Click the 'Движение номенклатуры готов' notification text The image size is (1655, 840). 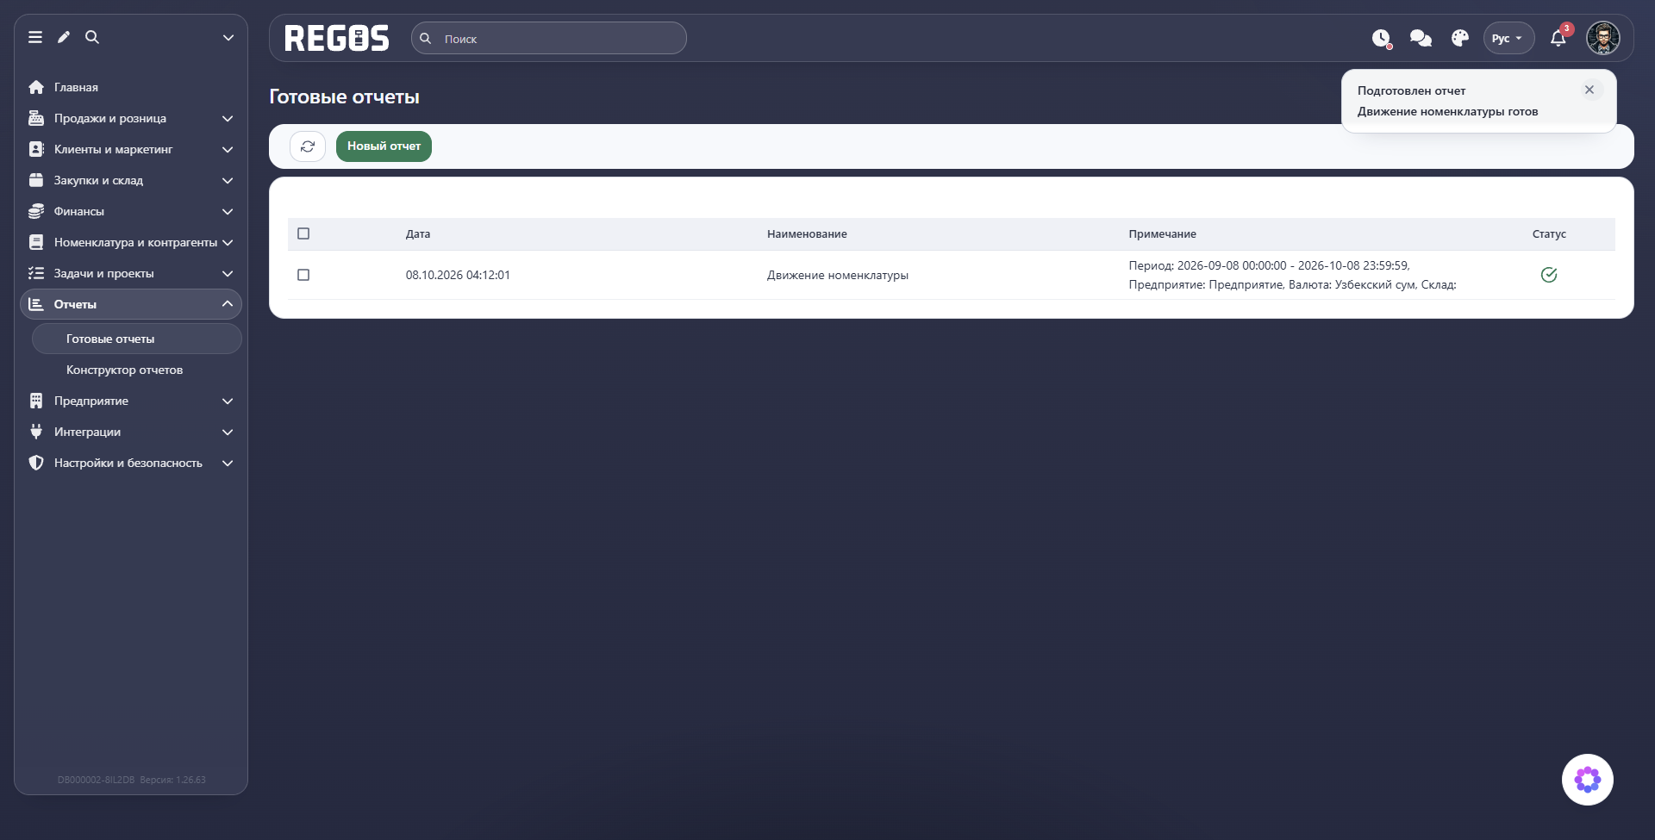coord(1447,111)
